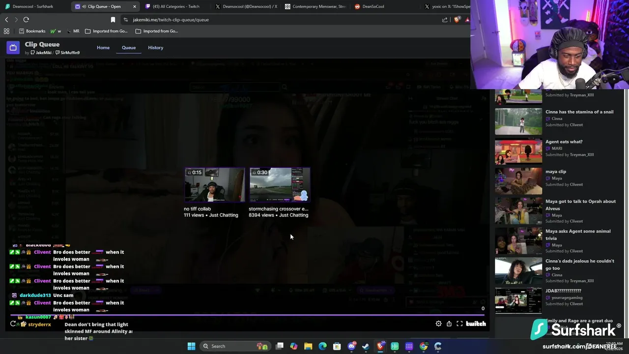Open the apps grid in bookmarks bar
The height and width of the screenshot is (354, 629).
click(x=6, y=31)
